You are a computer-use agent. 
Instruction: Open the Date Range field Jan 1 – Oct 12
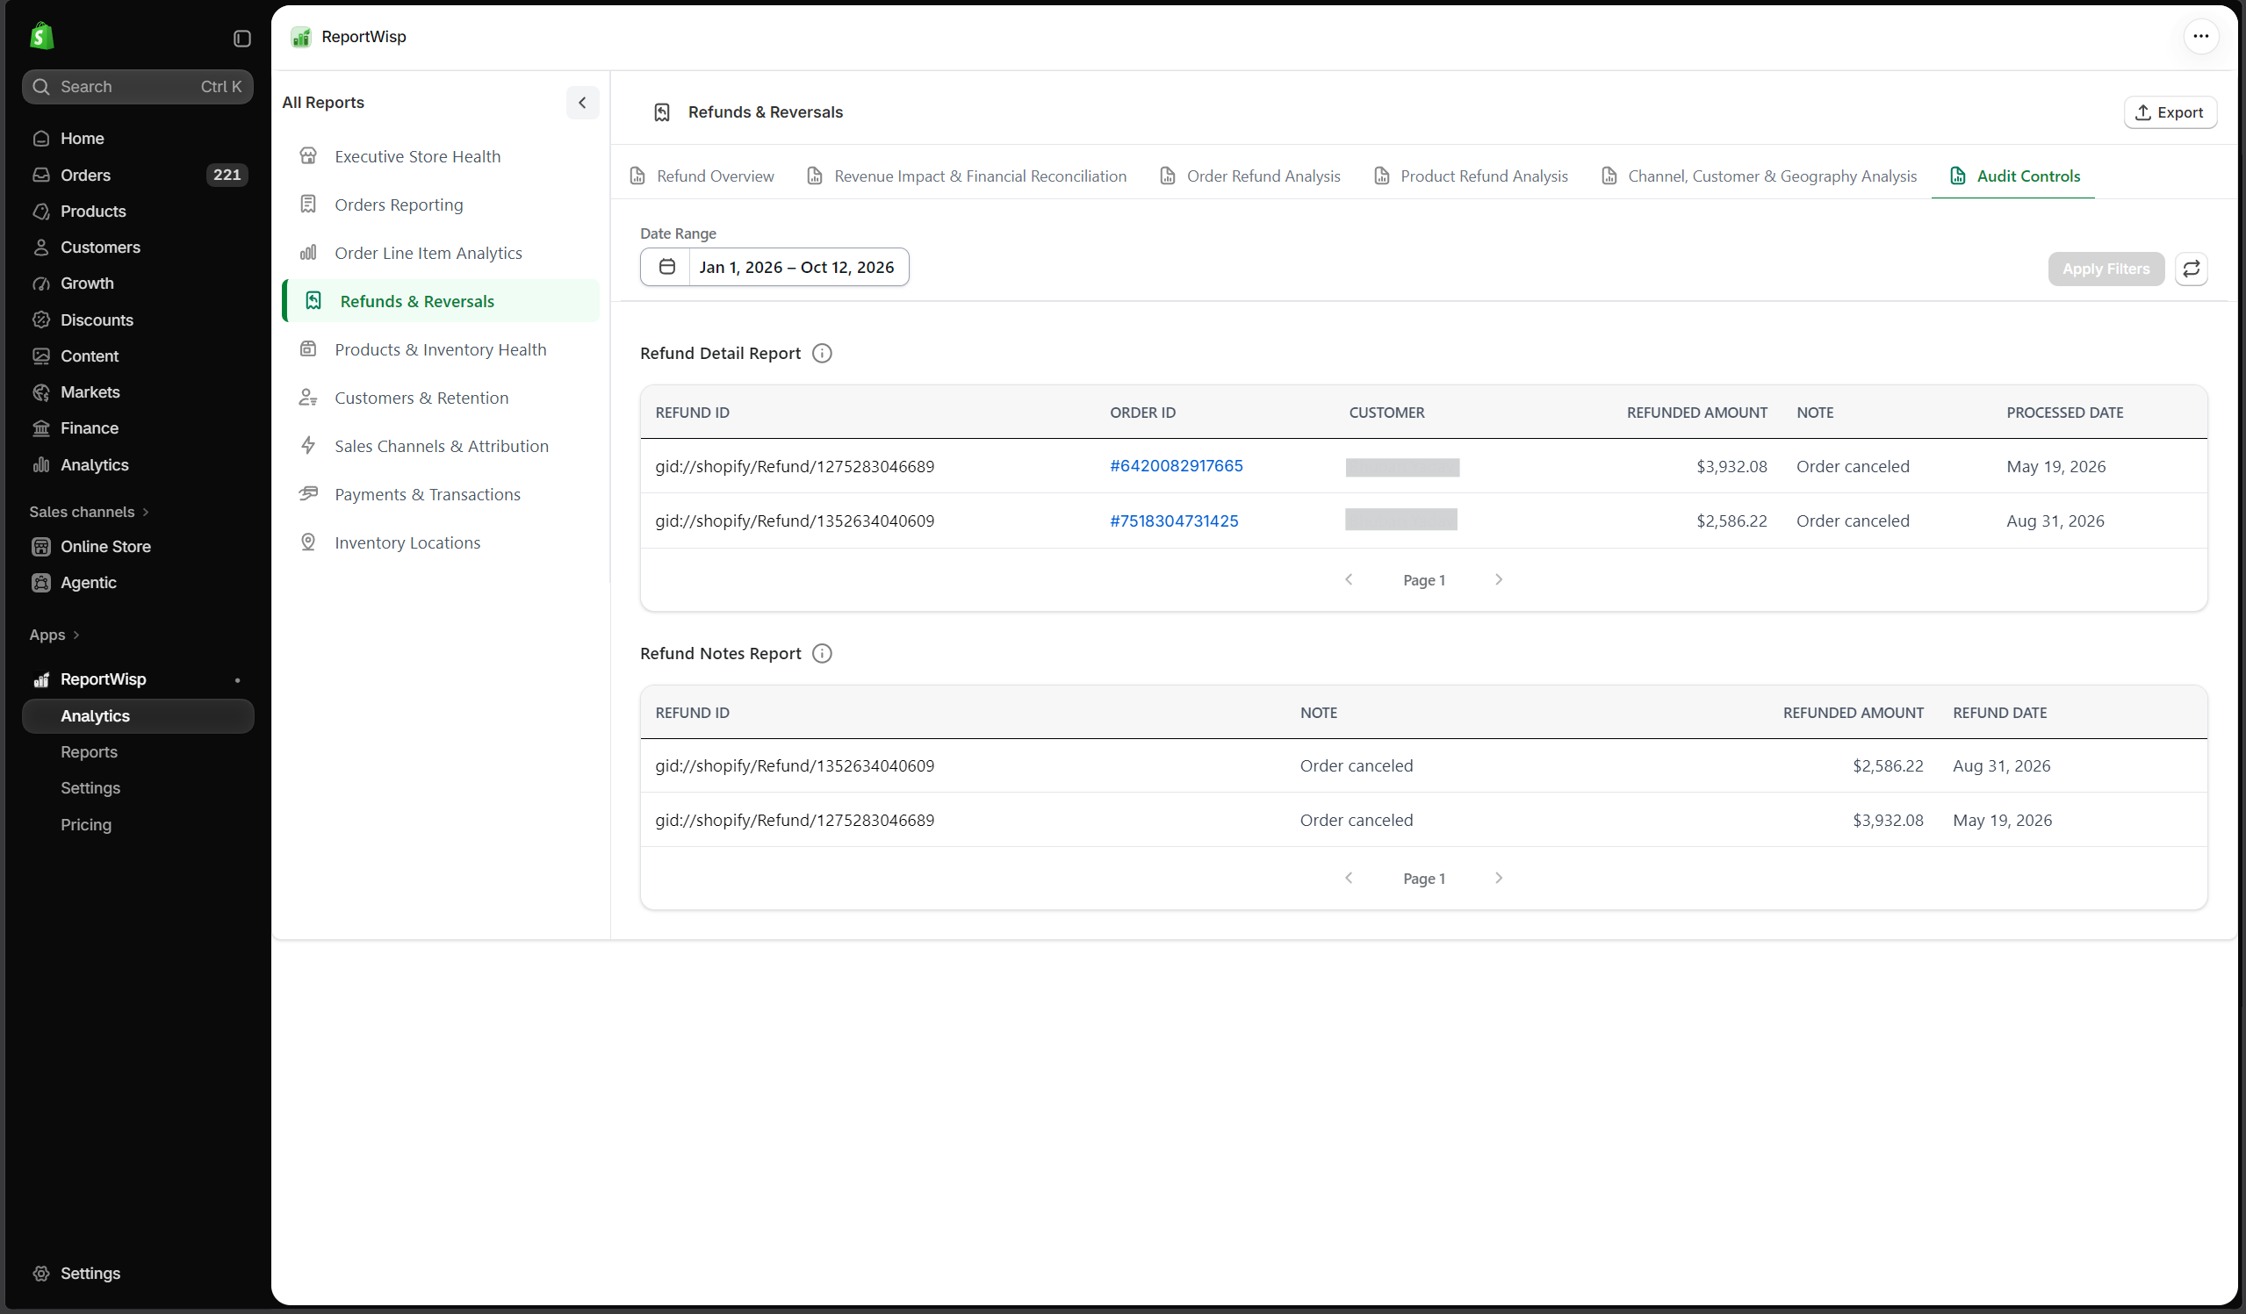[774, 267]
